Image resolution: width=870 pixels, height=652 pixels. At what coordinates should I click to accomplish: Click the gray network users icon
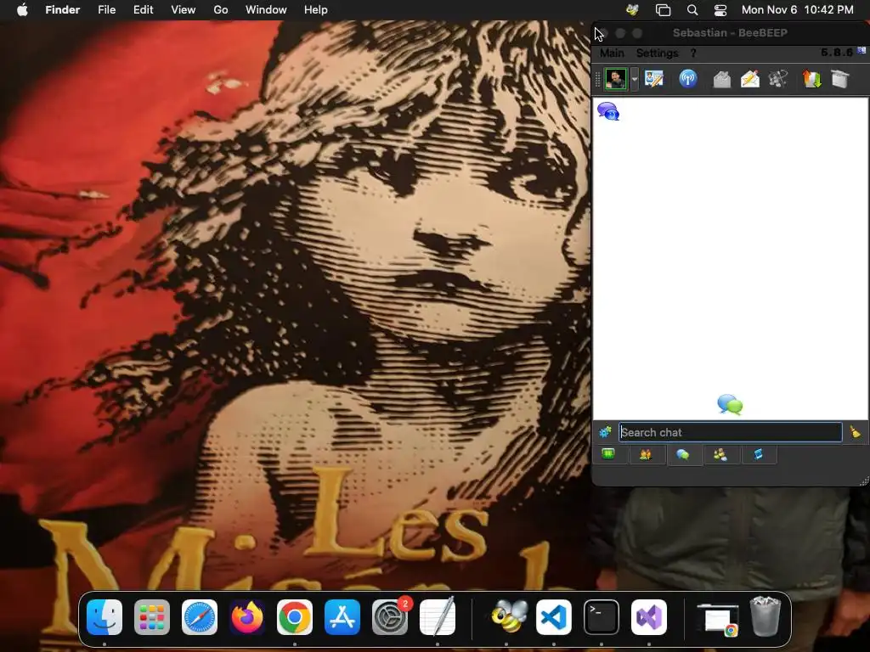[x=778, y=79]
